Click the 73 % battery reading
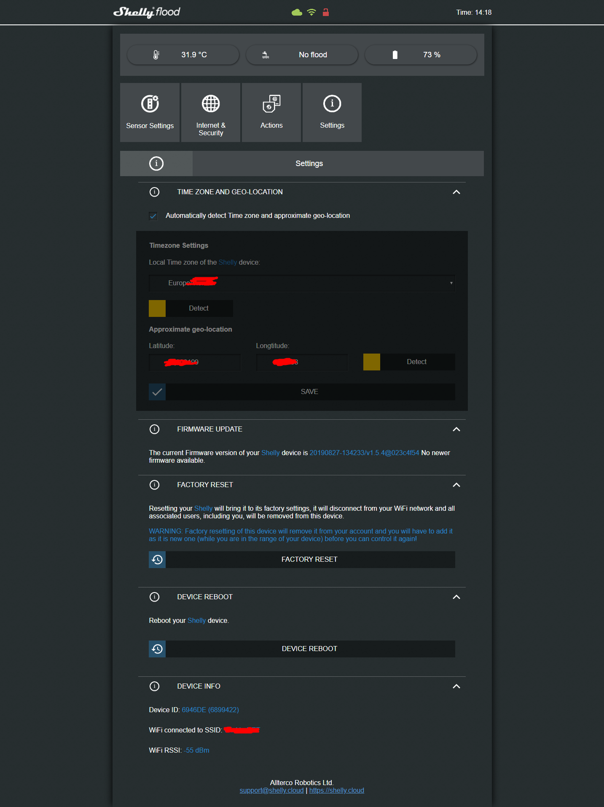 click(432, 55)
